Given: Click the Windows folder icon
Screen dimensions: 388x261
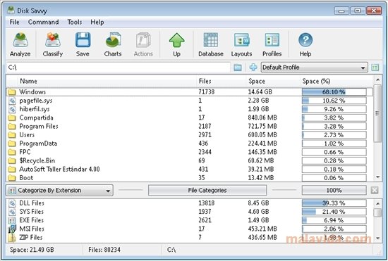Looking at the screenshot, I should (11, 92).
